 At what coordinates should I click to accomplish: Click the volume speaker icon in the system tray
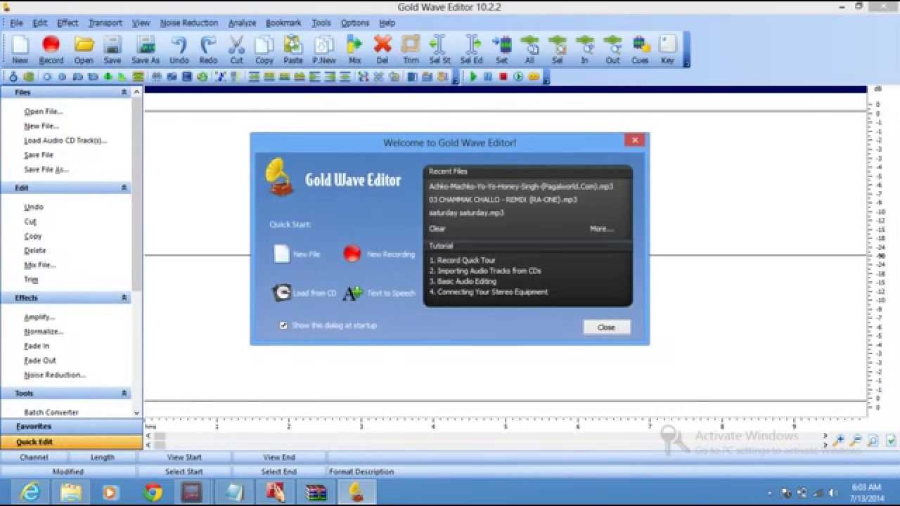point(833,493)
